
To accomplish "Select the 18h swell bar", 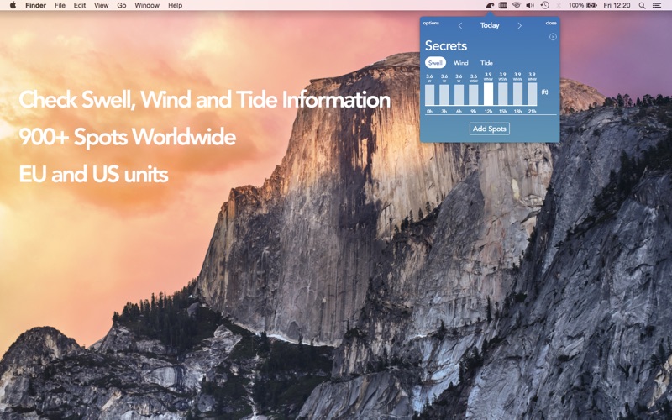I will click(x=517, y=94).
